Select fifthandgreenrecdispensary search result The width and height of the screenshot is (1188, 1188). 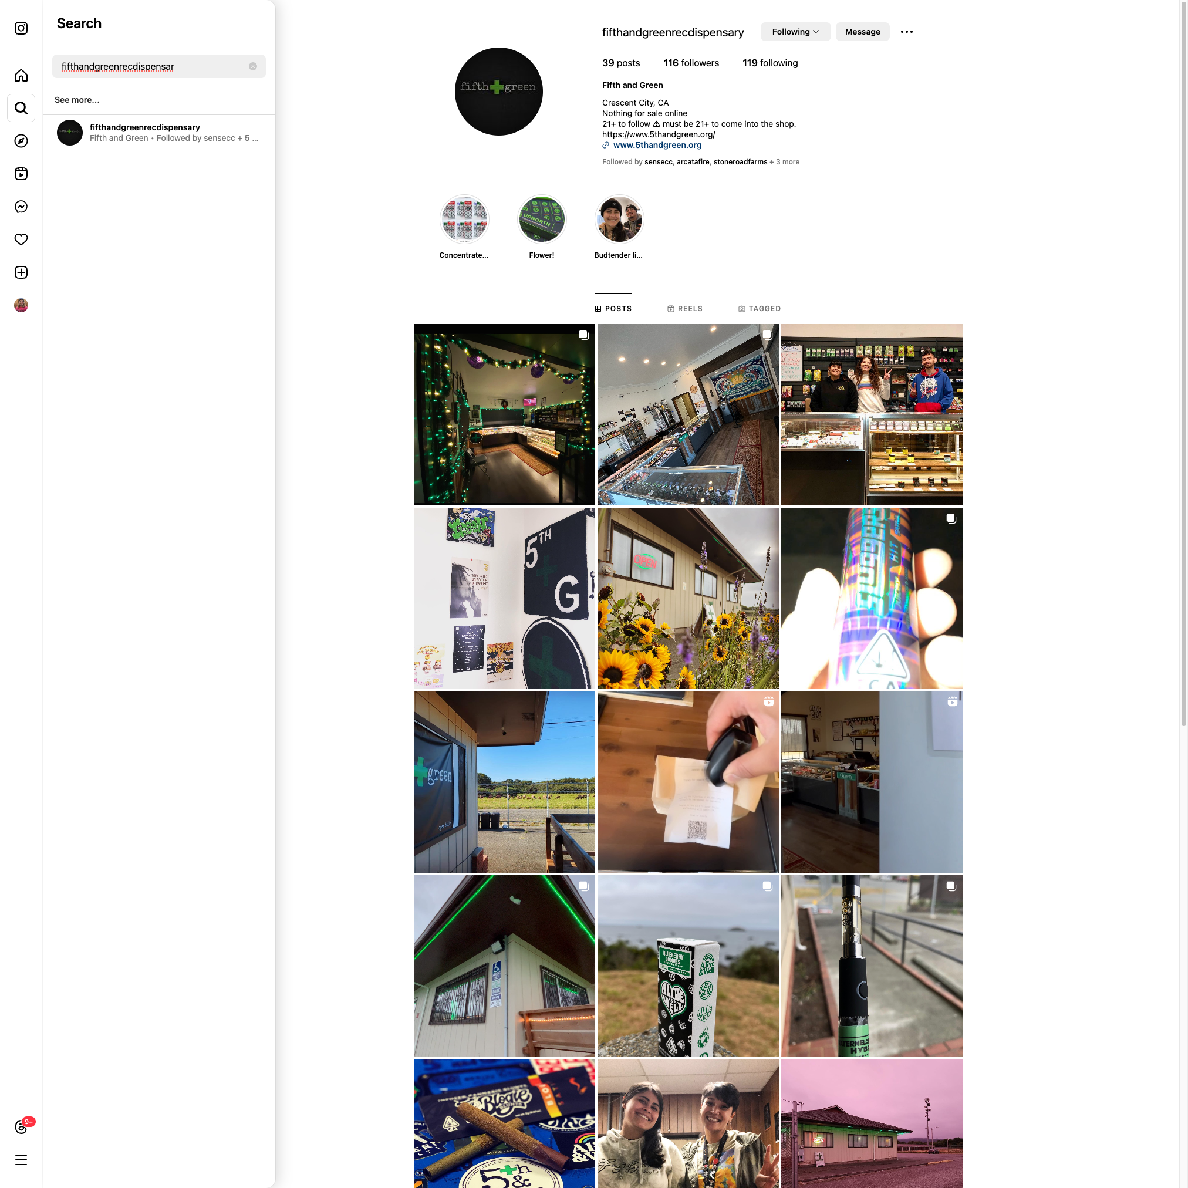(x=158, y=133)
